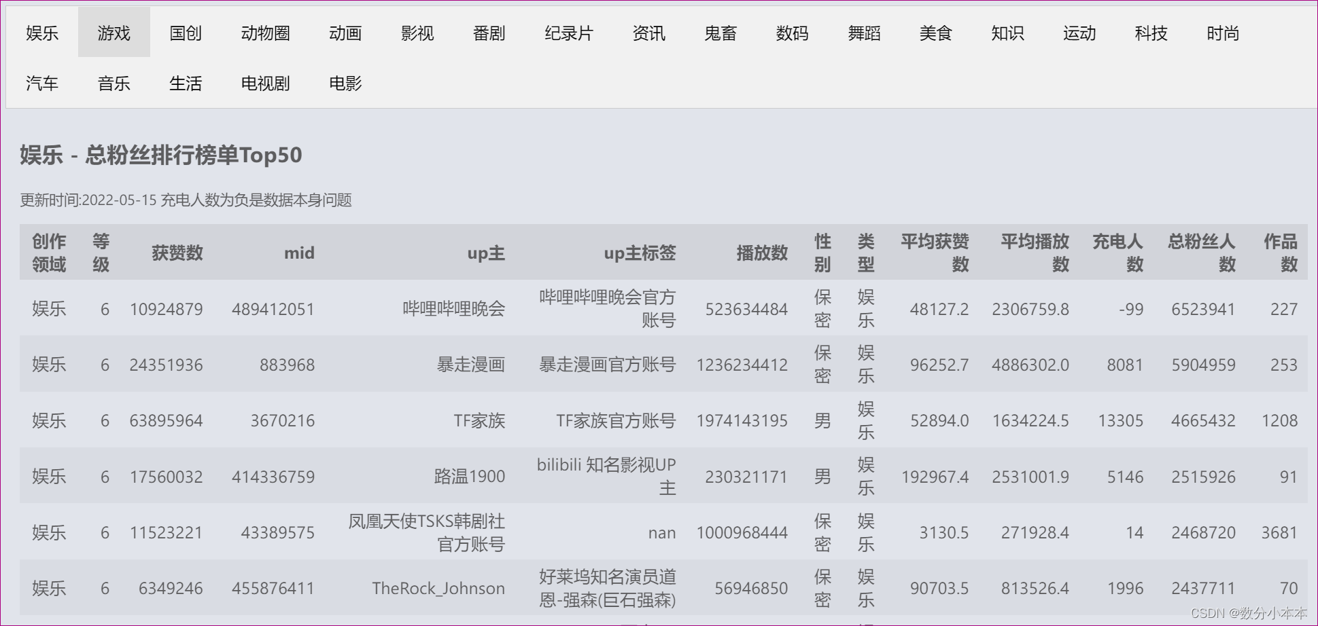Click the mid value 489412051
1318x626 pixels.
point(273,309)
